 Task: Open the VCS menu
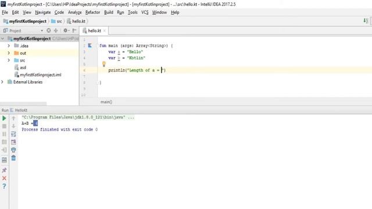pos(145,12)
